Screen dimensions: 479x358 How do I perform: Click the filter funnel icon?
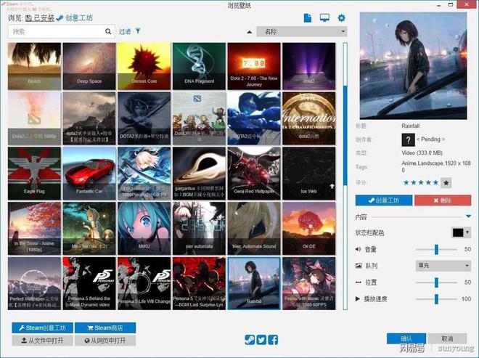point(138,32)
